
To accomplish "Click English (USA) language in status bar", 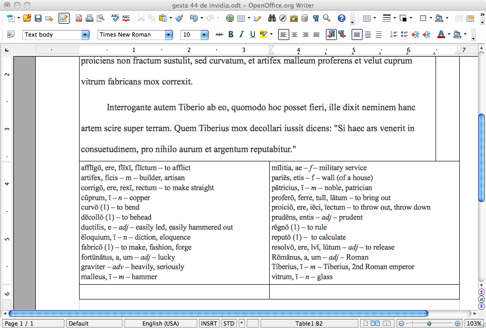I will [x=161, y=324].
